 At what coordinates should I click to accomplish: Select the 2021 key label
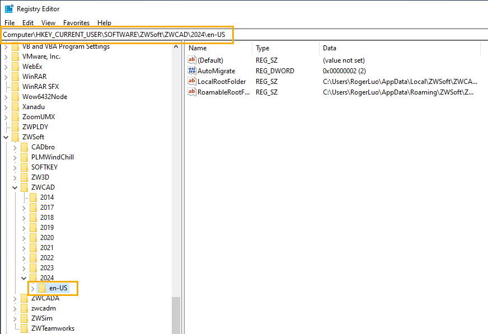[47, 248]
